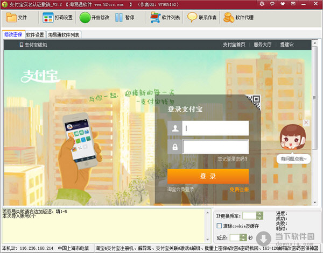Click the 登录支付宝 heading text
Image resolution: width=323 pixels, height=253 pixels.
pyautogui.click(x=185, y=109)
